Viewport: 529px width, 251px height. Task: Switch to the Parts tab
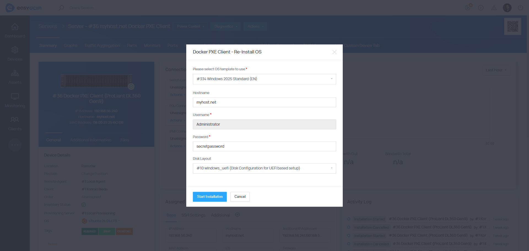132,45
